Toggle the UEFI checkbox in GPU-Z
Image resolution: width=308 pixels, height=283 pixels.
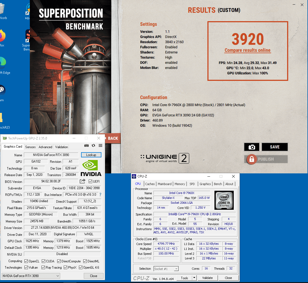click(90, 182)
